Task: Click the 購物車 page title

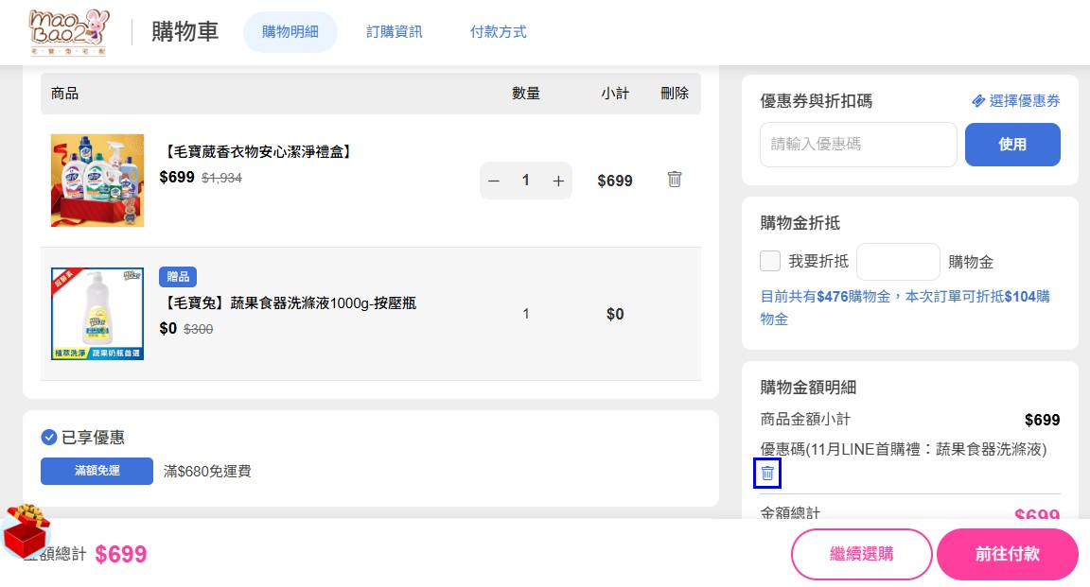Action: 185,32
